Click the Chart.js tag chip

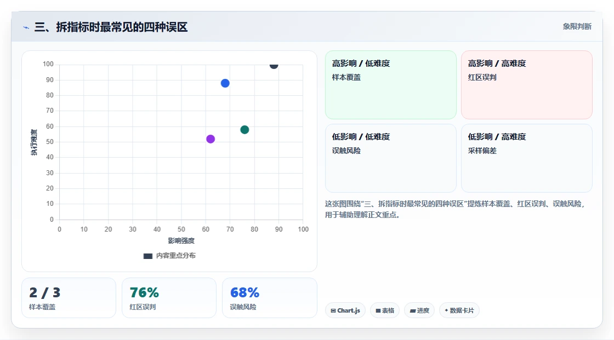coord(345,310)
